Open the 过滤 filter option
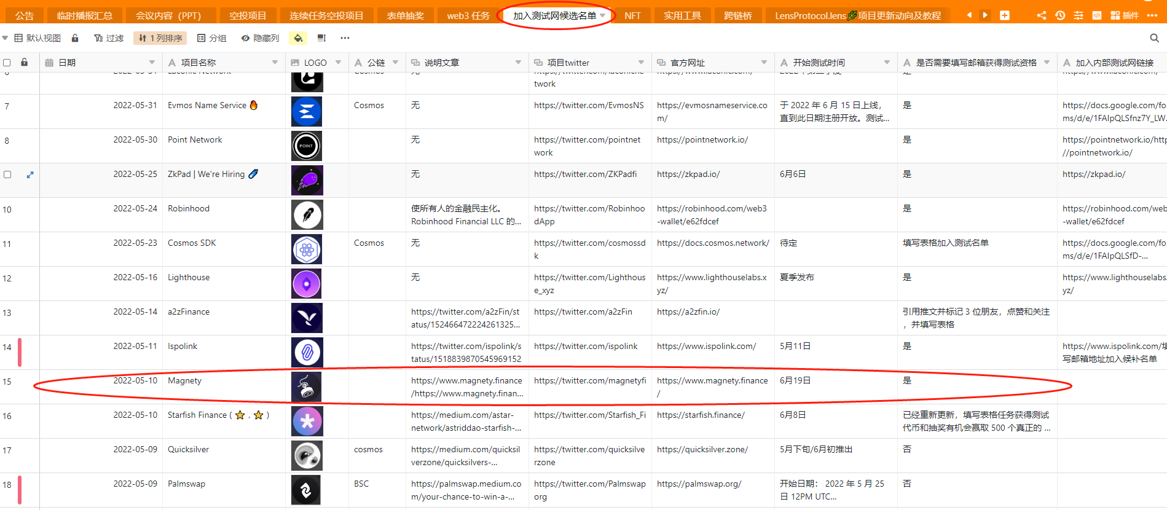The height and width of the screenshot is (510, 1167). coord(109,38)
